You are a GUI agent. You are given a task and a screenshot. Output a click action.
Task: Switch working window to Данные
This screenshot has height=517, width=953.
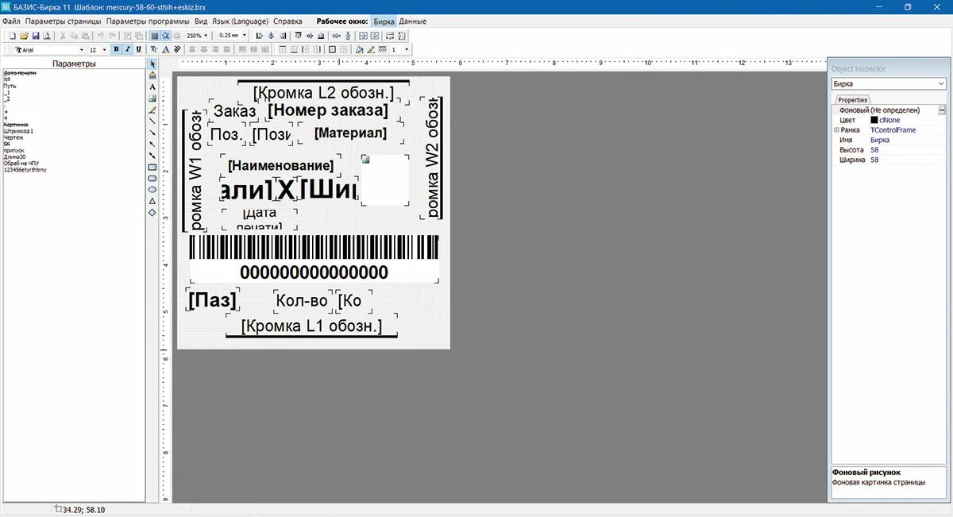tap(412, 21)
